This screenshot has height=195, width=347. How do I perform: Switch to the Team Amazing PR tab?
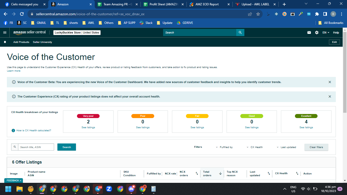click(118, 4)
